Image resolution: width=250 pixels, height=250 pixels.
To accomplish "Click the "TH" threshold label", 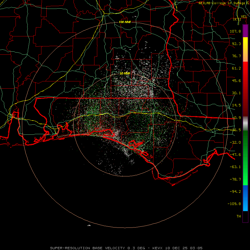I will [239, 216].
